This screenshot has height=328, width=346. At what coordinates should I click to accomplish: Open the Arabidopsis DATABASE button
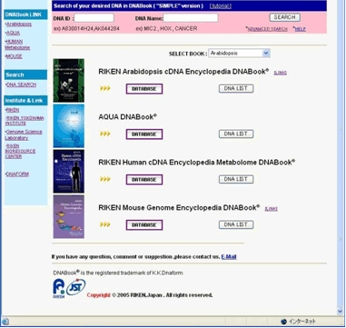point(144,89)
